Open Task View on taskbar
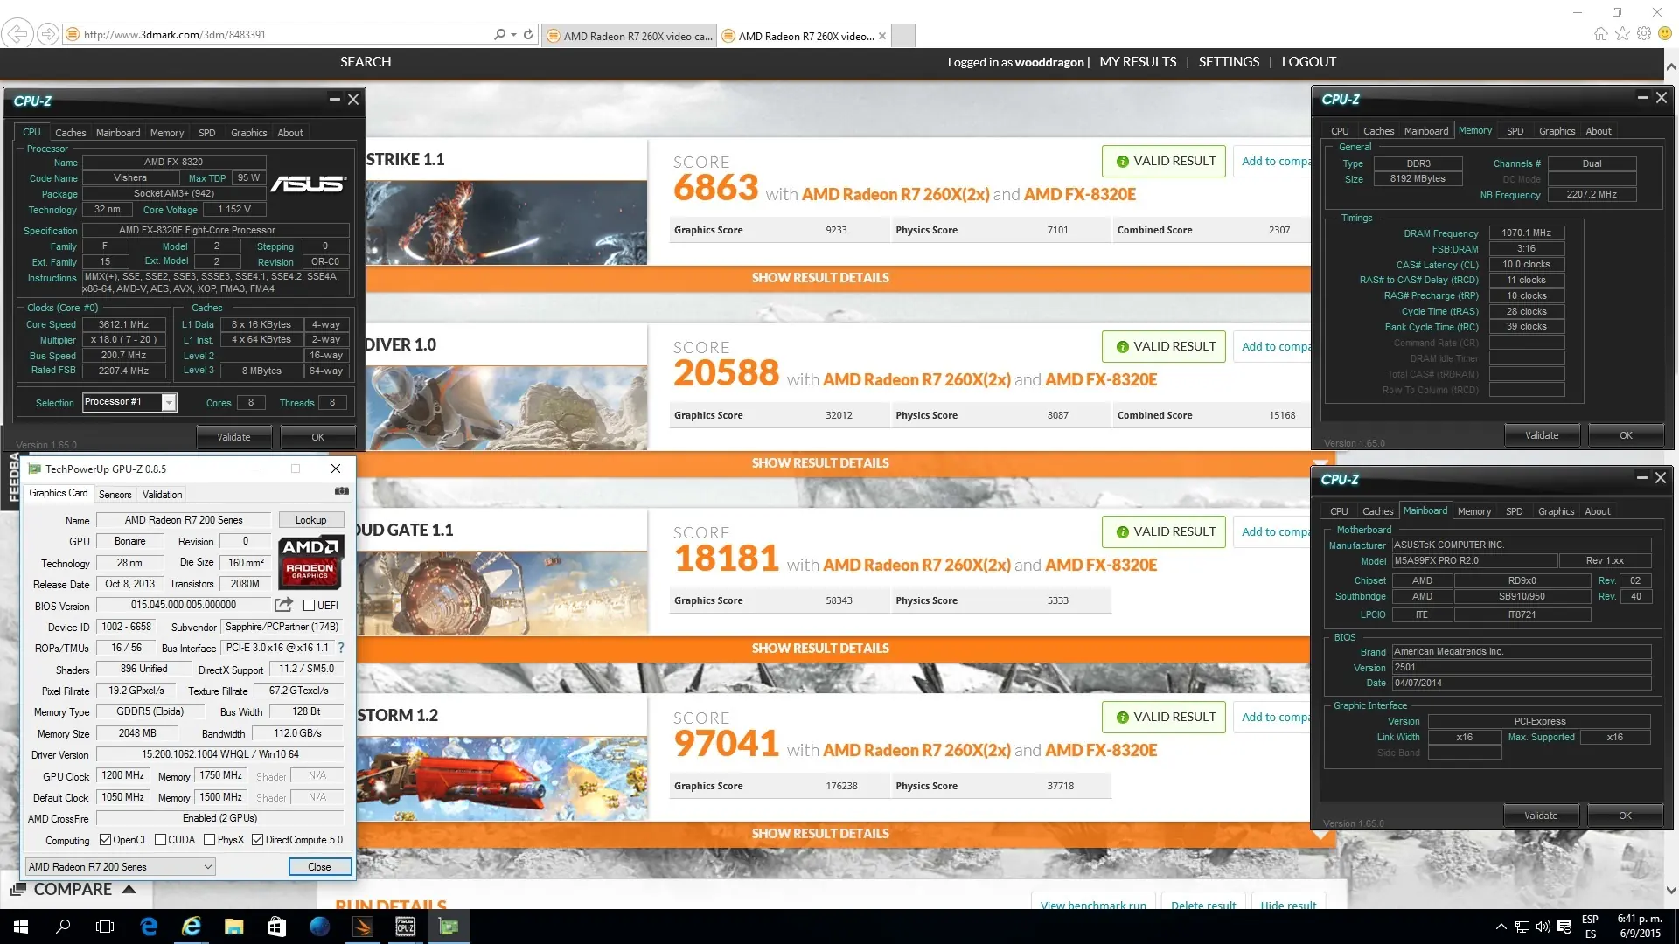 tap(105, 927)
